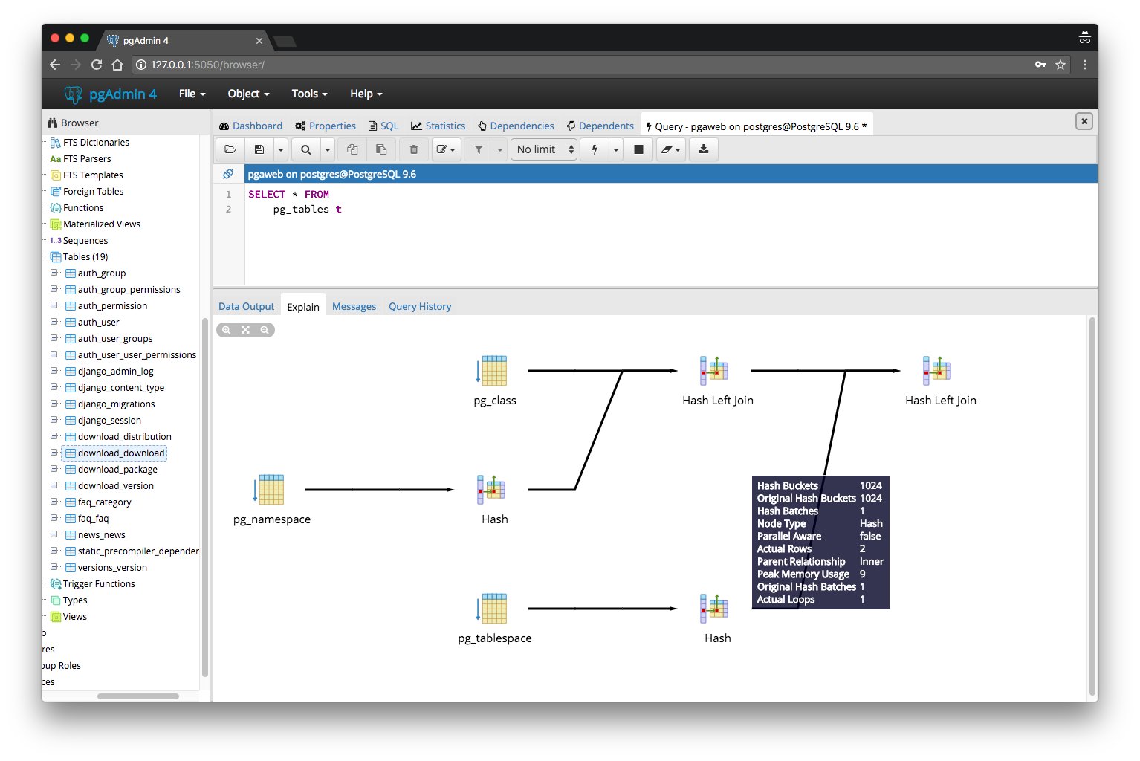Click the pg_namespace node in the plan

coord(271,490)
